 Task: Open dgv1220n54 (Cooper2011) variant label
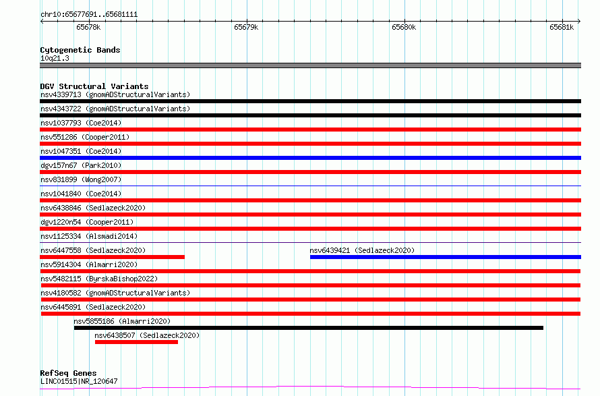(87, 222)
